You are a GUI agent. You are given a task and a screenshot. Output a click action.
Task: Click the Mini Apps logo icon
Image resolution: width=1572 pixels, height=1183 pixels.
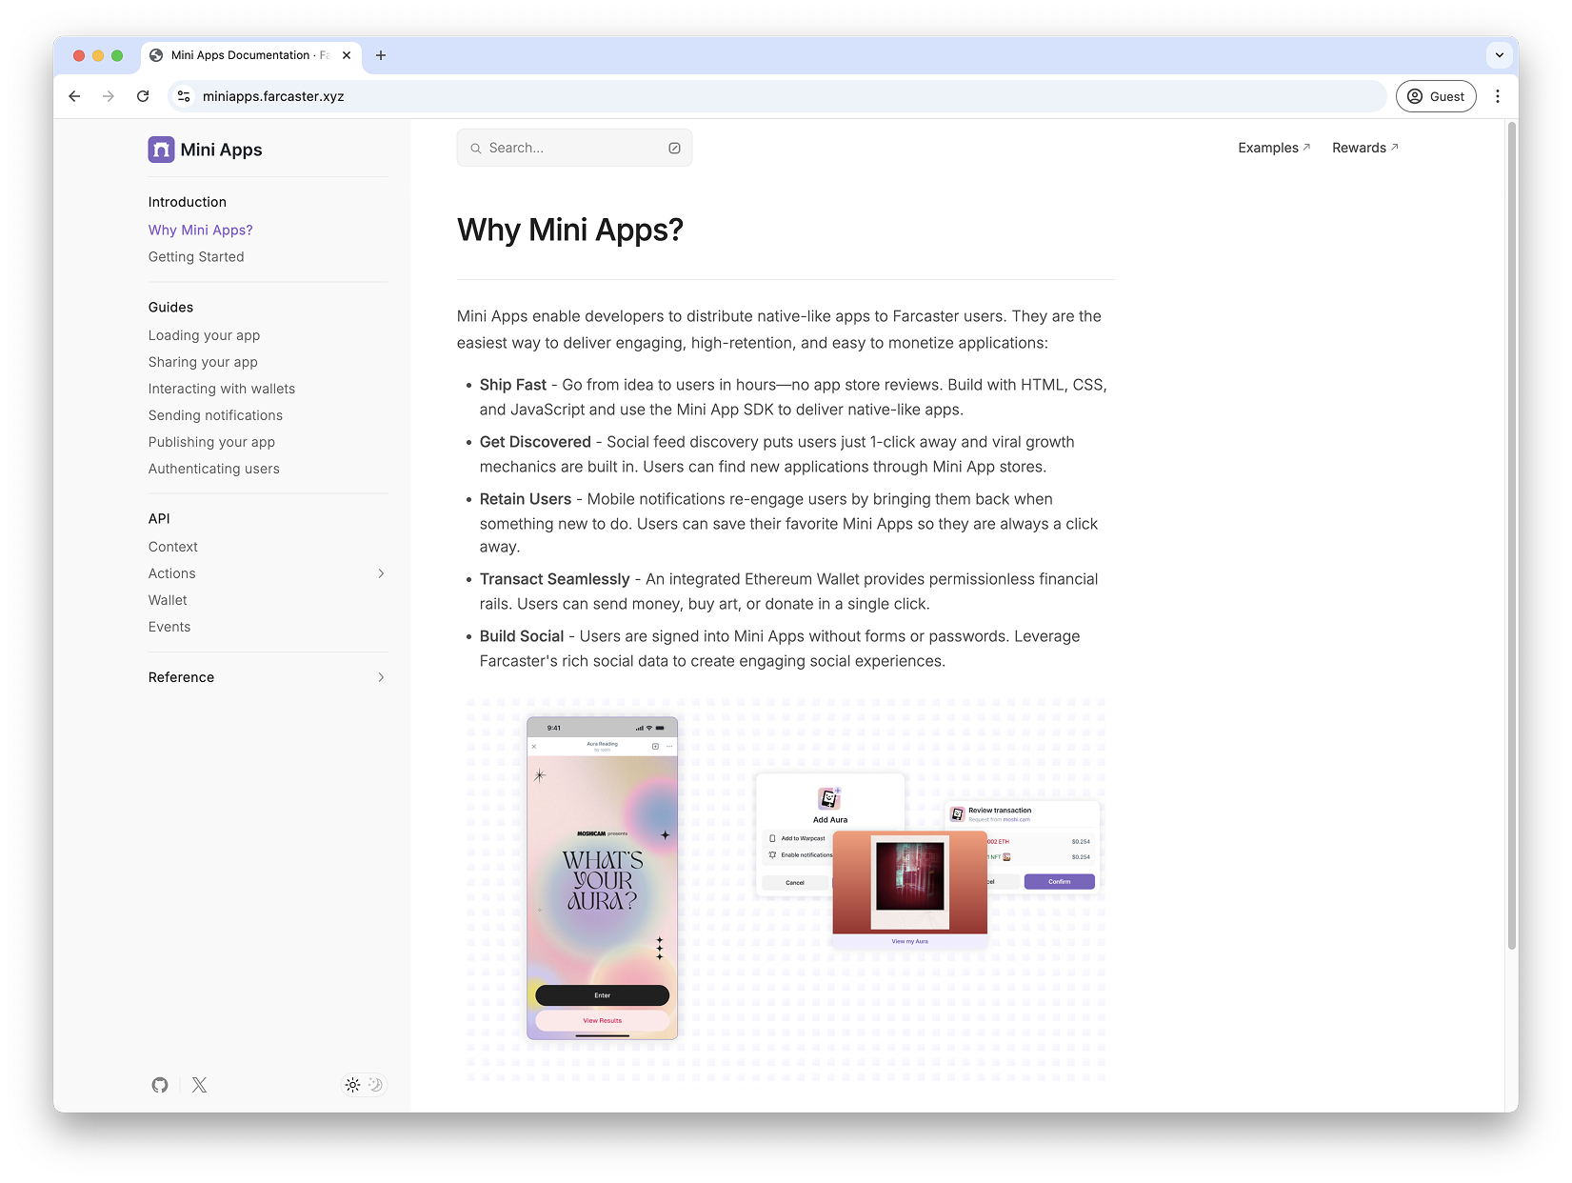(161, 149)
